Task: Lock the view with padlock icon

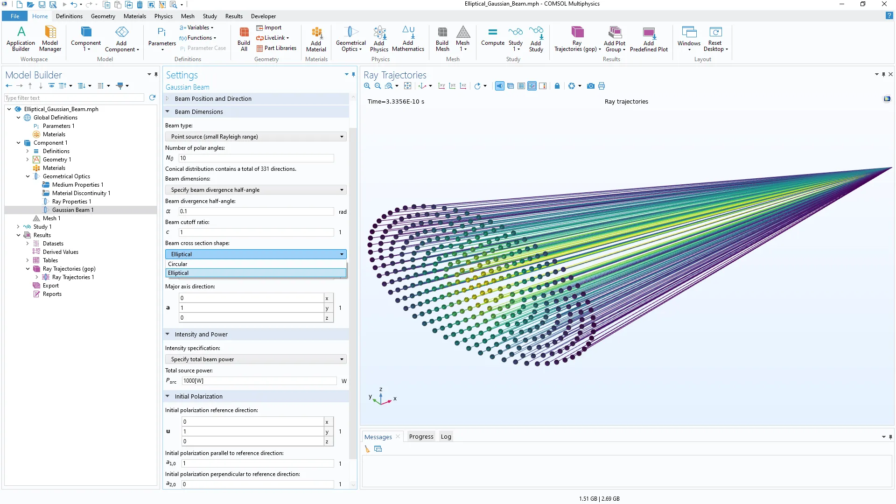Action: point(557,86)
